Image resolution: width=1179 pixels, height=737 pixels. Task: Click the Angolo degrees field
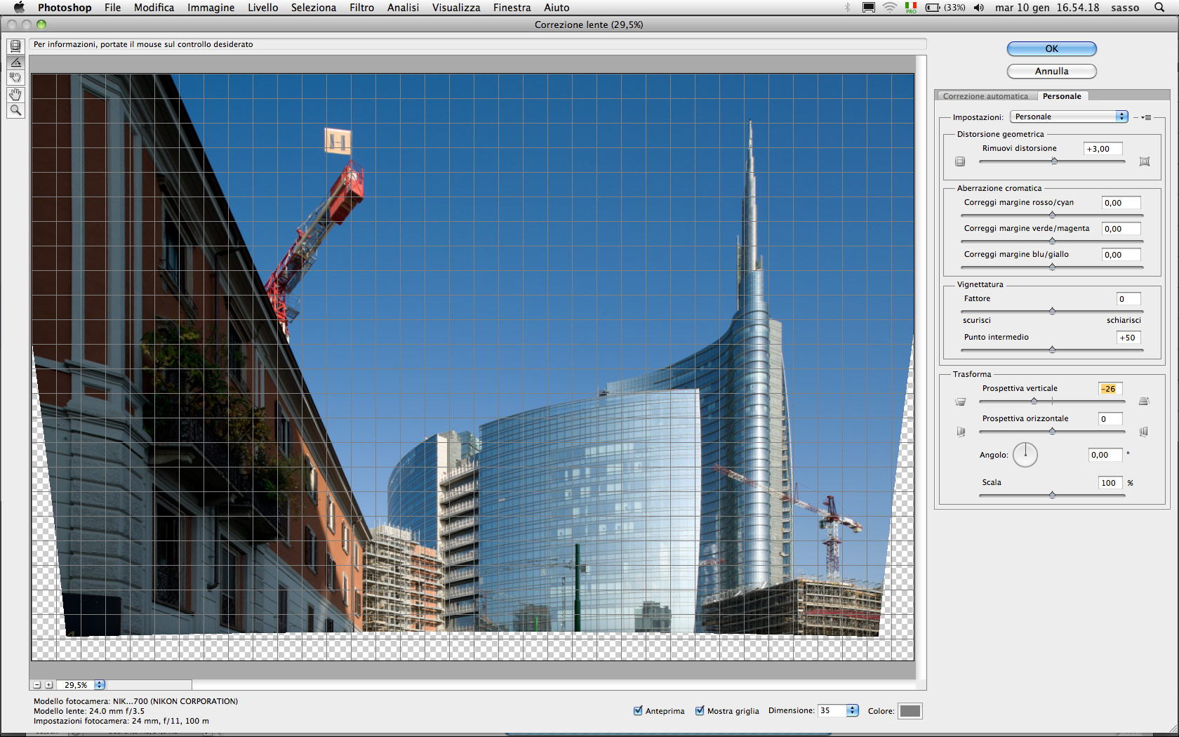[x=1105, y=455]
